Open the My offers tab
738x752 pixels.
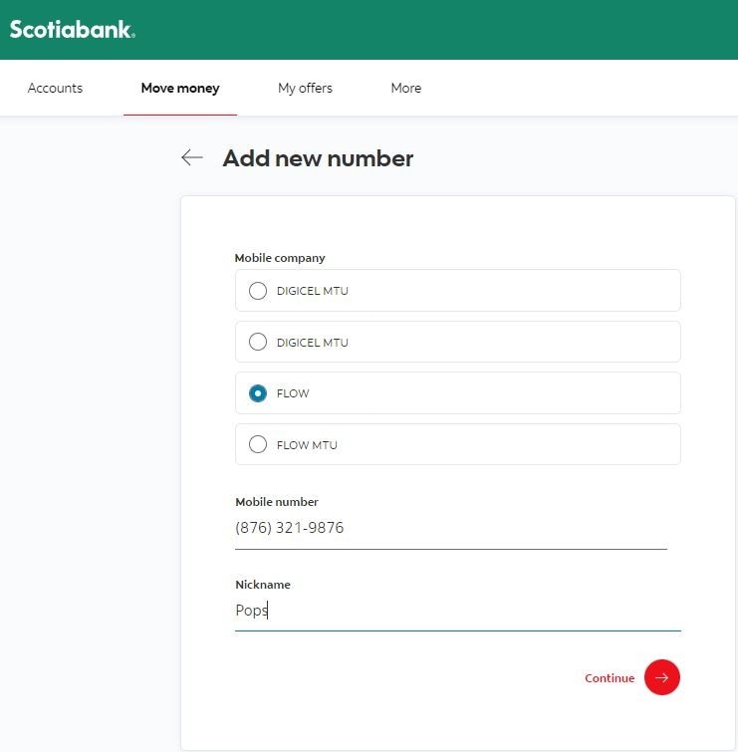pos(305,89)
